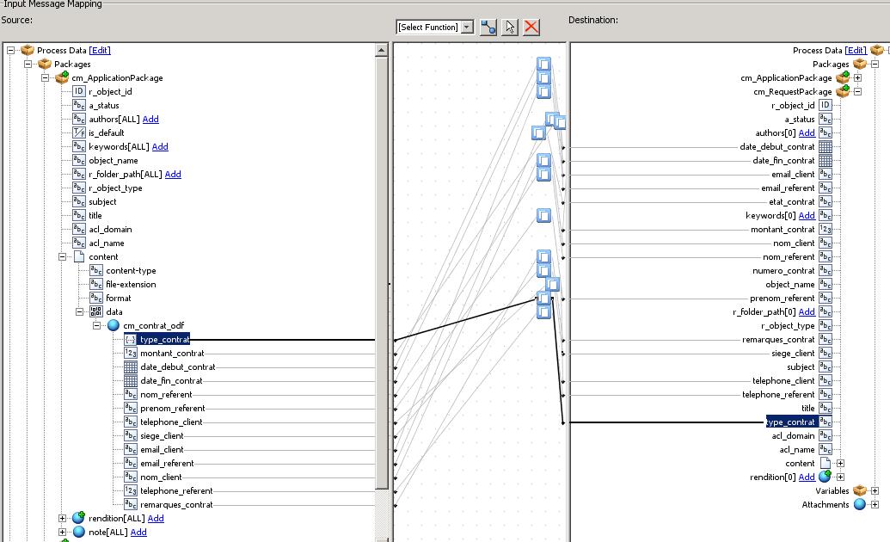Click ID icon of destination r_object_id

click(x=826, y=105)
